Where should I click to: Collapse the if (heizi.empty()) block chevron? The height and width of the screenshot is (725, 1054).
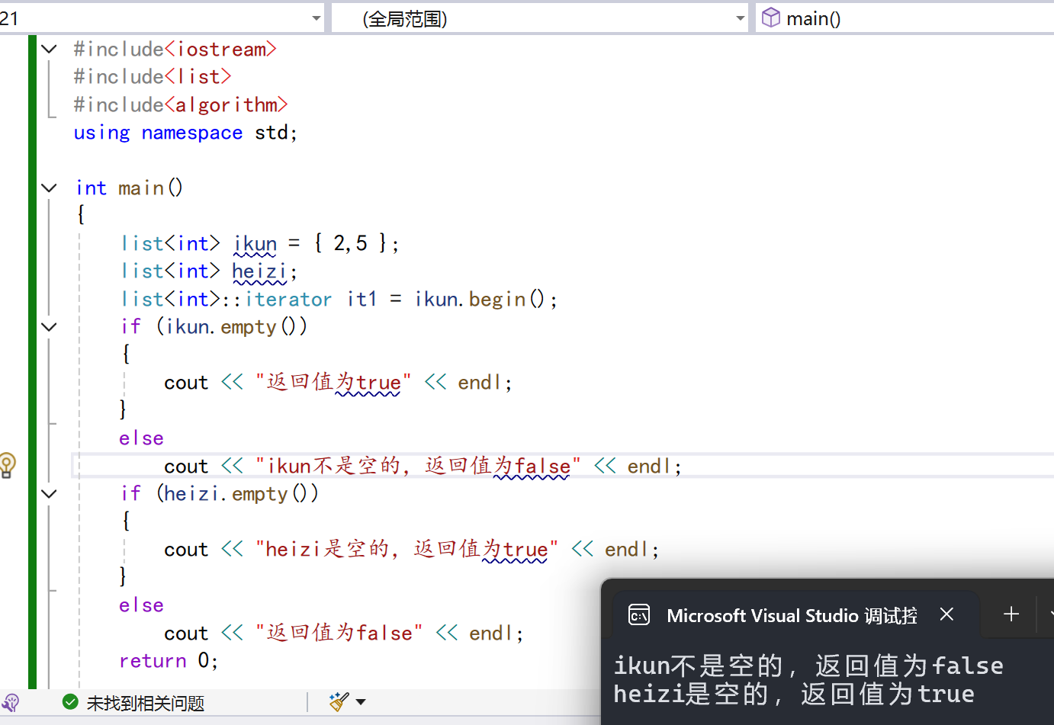click(x=49, y=494)
